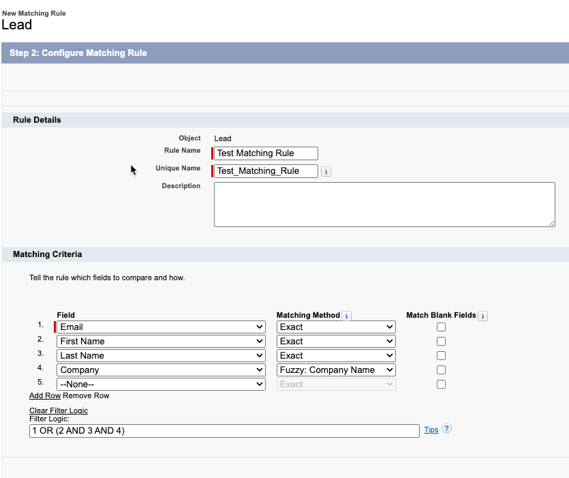Expand the Fuzzy: Company Name method dropdown
The height and width of the screenshot is (478, 569).
[x=336, y=370]
